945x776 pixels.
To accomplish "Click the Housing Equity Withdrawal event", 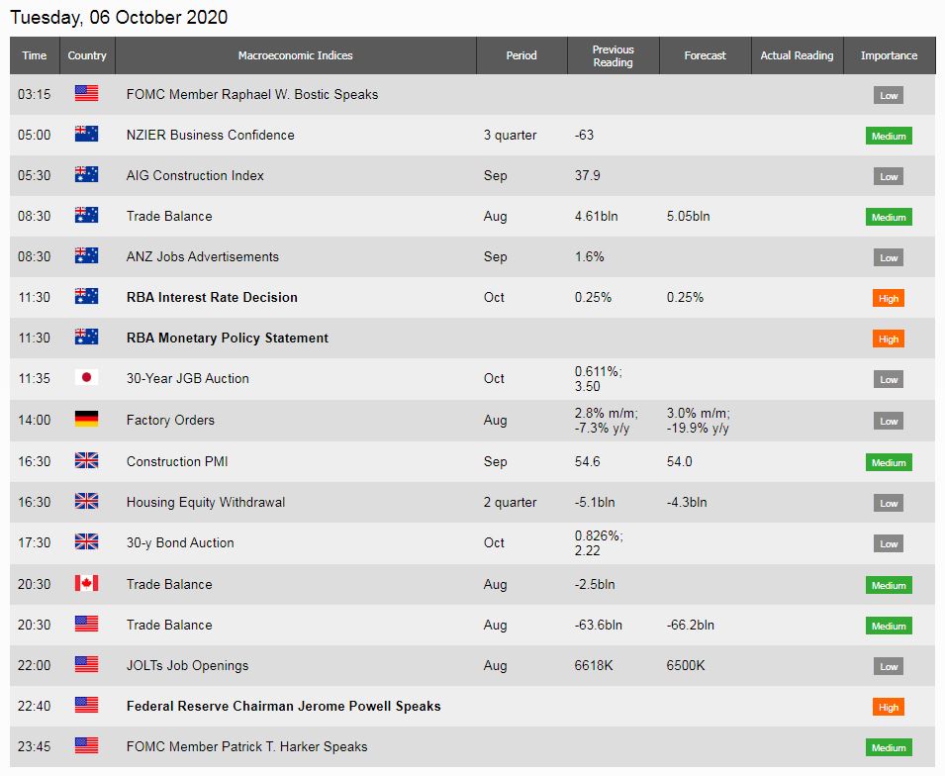I will [206, 502].
